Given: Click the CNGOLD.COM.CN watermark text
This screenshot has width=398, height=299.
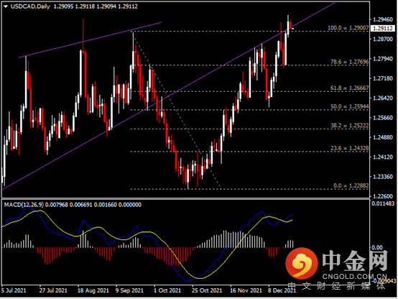Looking at the screenshot, I should point(354,277).
